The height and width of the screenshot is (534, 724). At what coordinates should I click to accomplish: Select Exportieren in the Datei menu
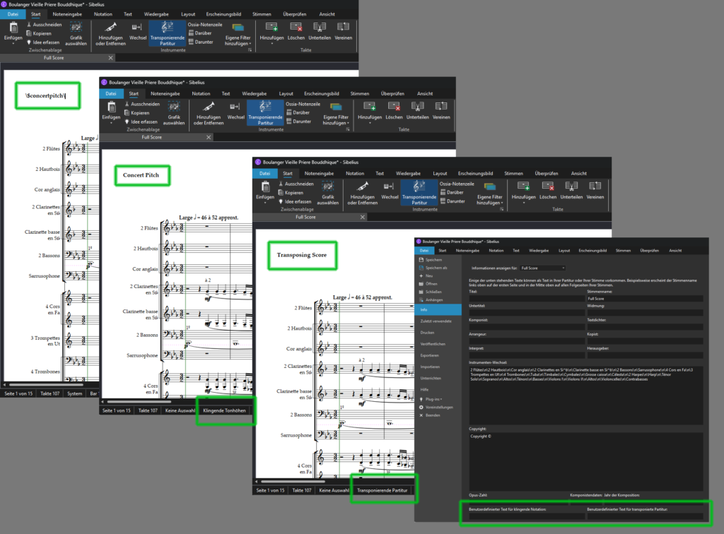(429, 355)
